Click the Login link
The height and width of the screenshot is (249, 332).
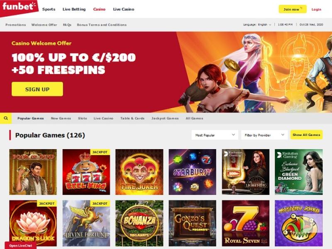pyautogui.click(x=316, y=10)
